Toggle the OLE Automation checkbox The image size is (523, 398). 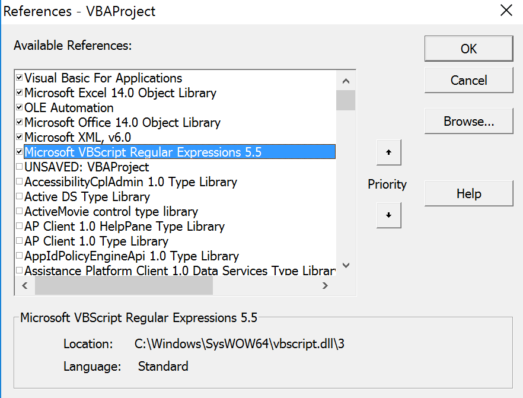click(20, 107)
